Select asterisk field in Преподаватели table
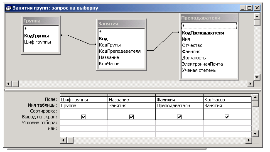 click(x=209, y=26)
